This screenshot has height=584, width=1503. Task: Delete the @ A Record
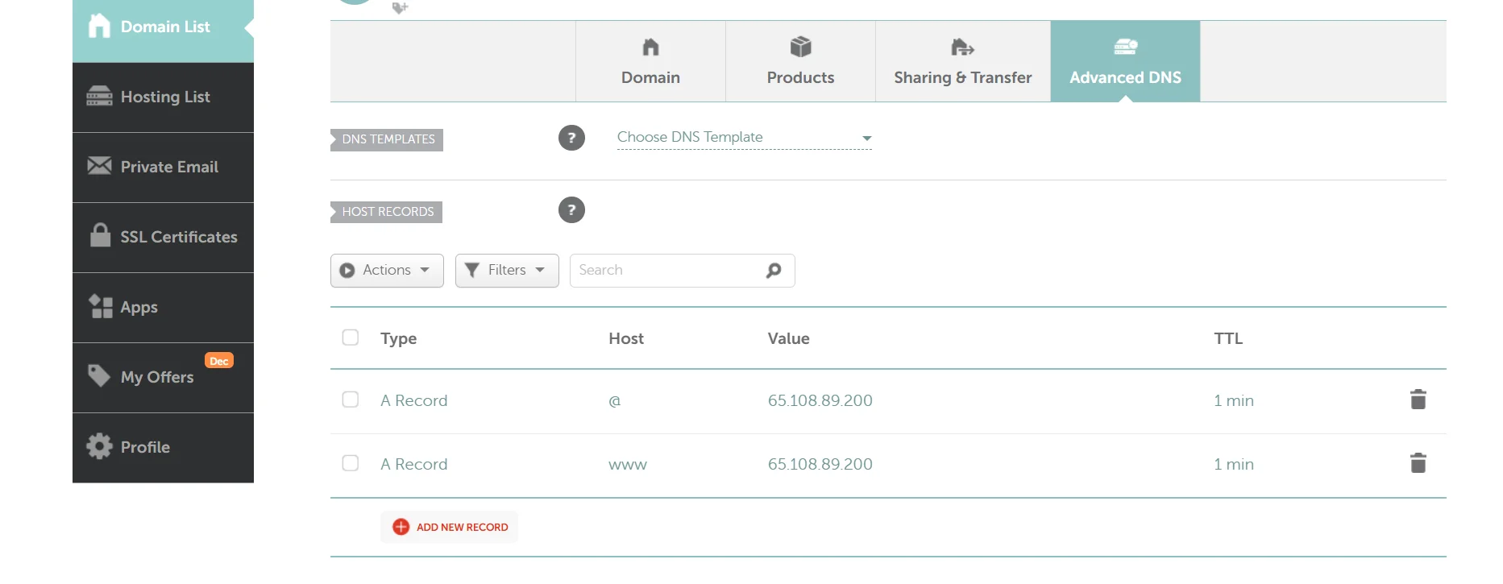1418,400
